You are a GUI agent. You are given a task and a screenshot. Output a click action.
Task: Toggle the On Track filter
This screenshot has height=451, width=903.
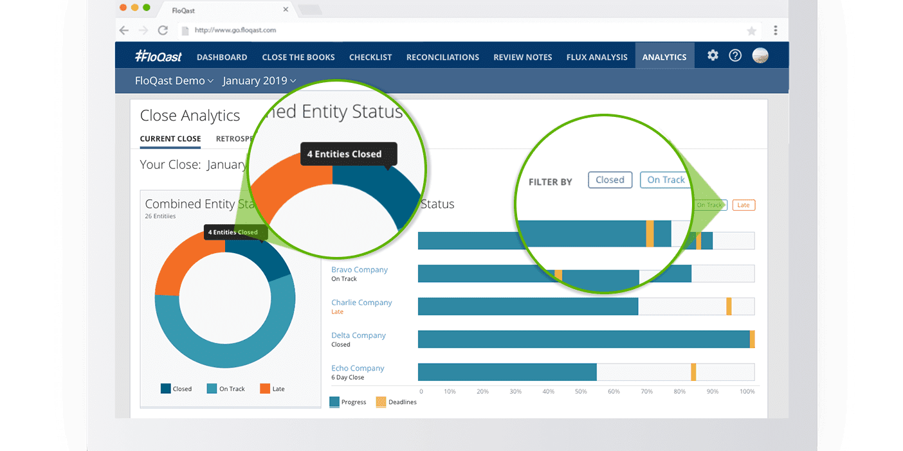click(666, 180)
